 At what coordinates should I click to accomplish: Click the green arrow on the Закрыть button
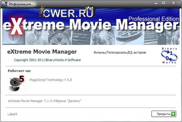[x=173, y=114]
